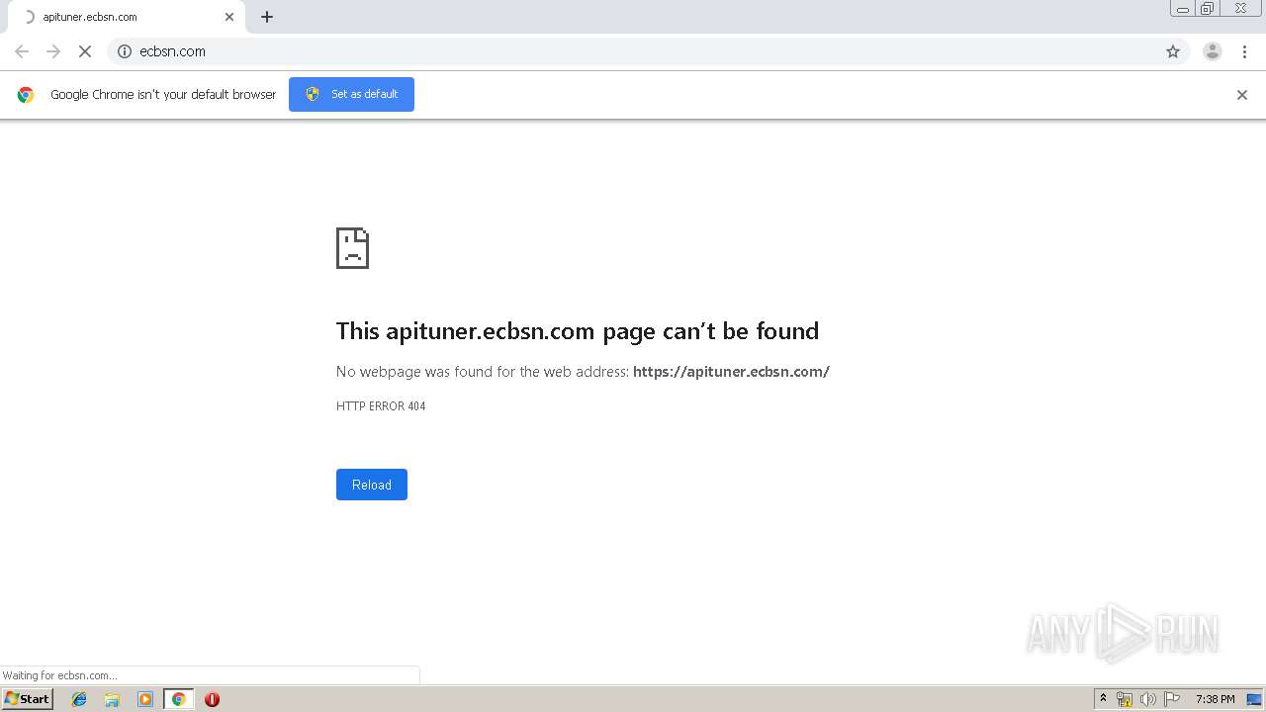
Task: Click the 7:38 PM clock
Action: coord(1215,699)
